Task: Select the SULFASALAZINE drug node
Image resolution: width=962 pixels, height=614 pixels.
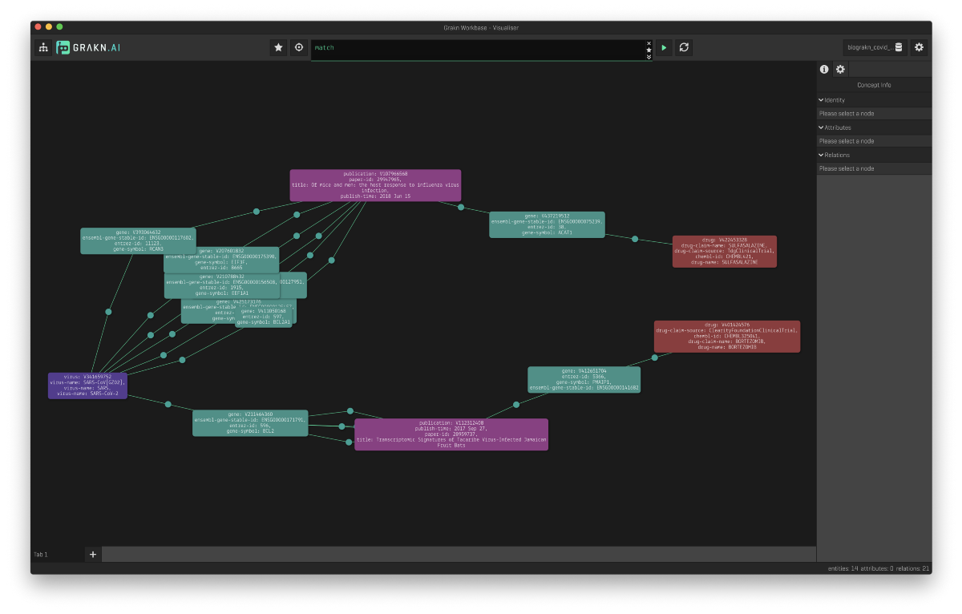Action: pyautogui.click(x=725, y=251)
